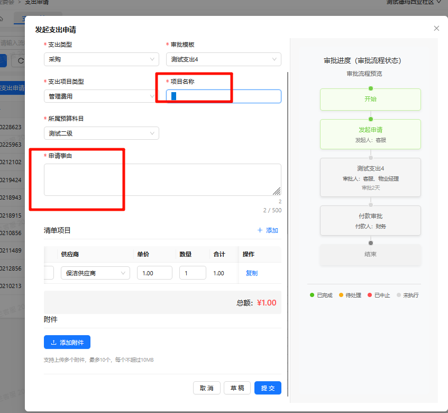The width and height of the screenshot is (448, 413).
Task: Expand 所属预算科目 dropdown showing 测试二级
Action: [101, 133]
